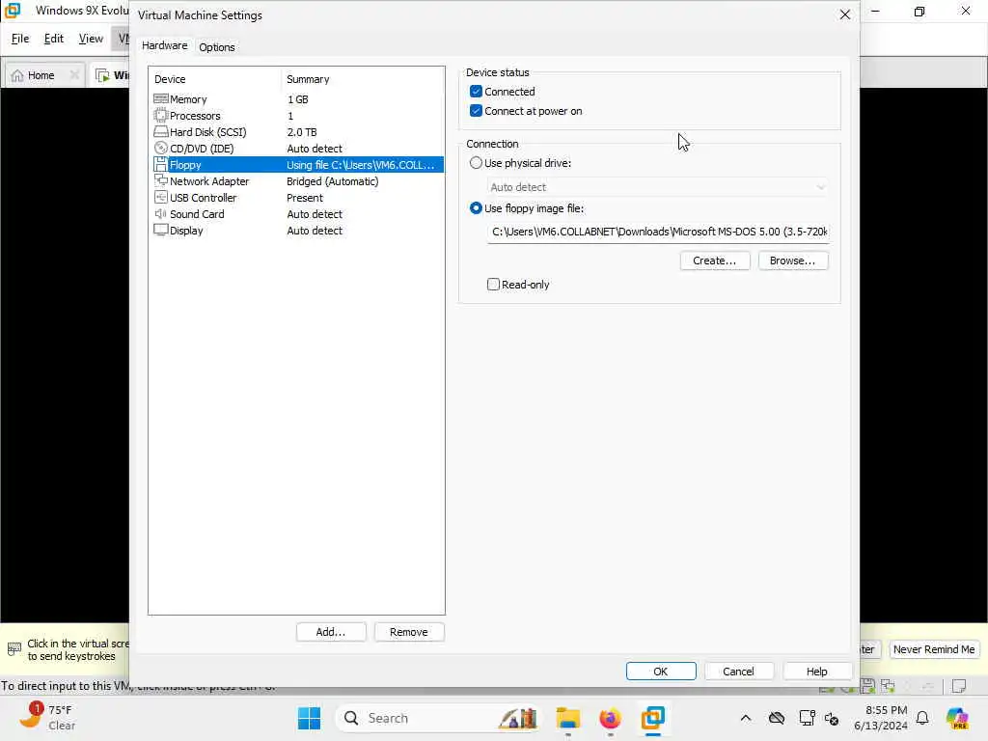Open the View menu in VMware window

point(91,39)
